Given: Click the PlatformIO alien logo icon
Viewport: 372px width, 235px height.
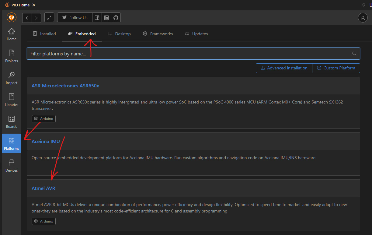Looking at the screenshot, I should click(x=12, y=18).
